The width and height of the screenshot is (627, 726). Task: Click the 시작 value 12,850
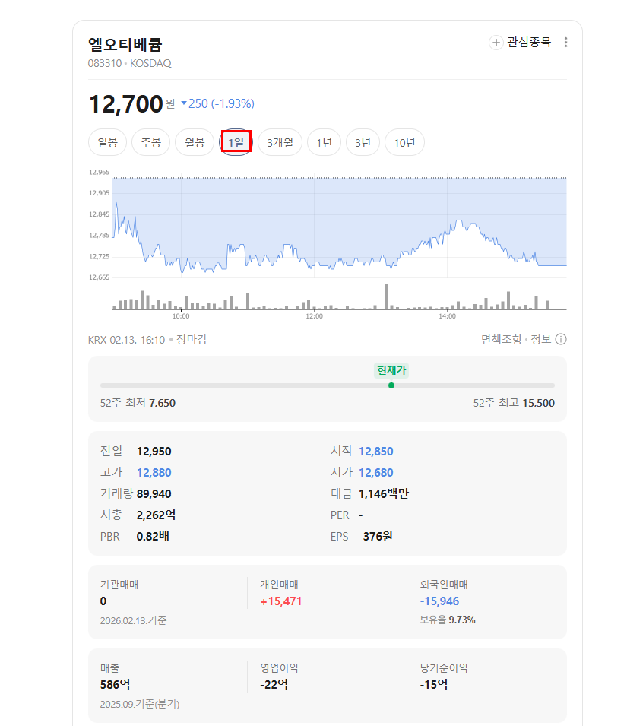[x=376, y=452]
